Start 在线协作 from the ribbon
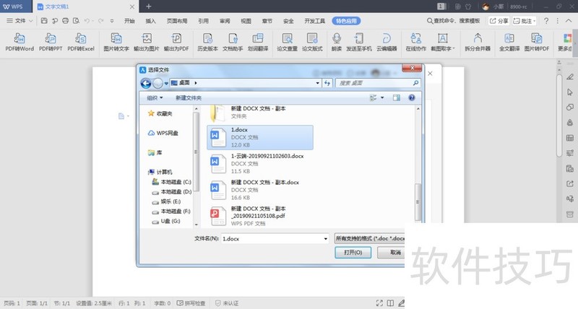Image resolution: width=578 pixels, height=309 pixels. [x=416, y=42]
